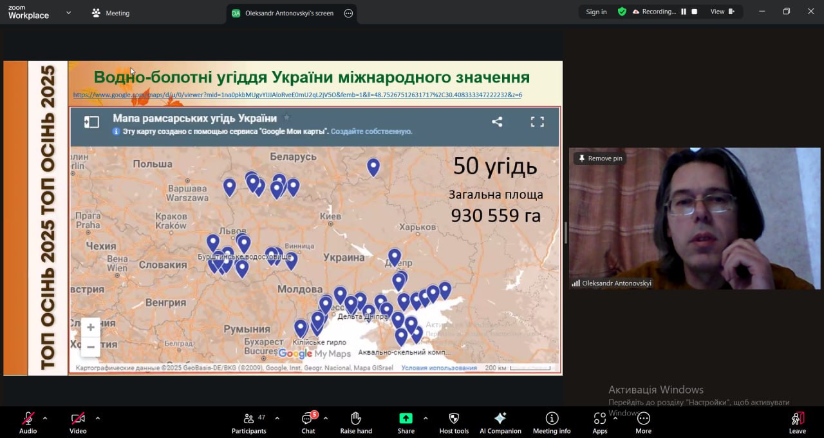Click the Дельта Дніпра map label
The height and width of the screenshot is (438, 824).
(x=362, y=316)
